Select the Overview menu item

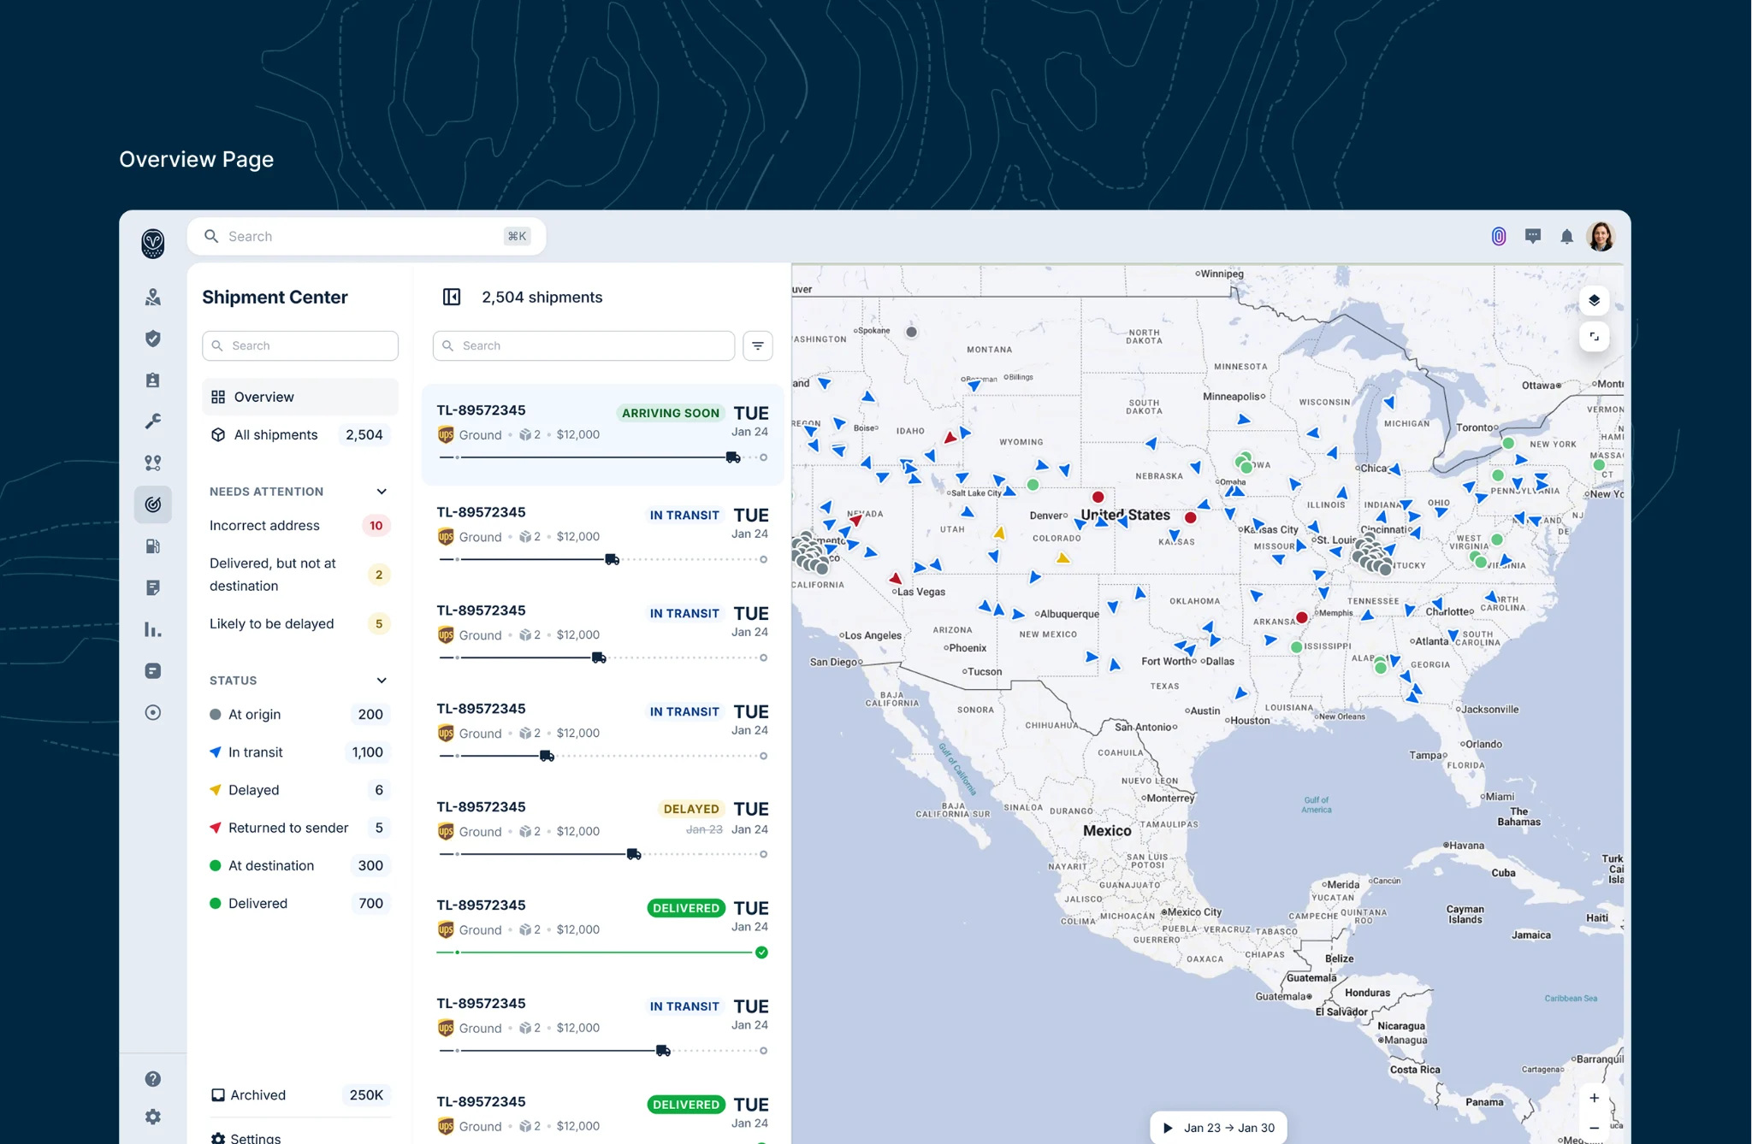[x=299, y=397]
